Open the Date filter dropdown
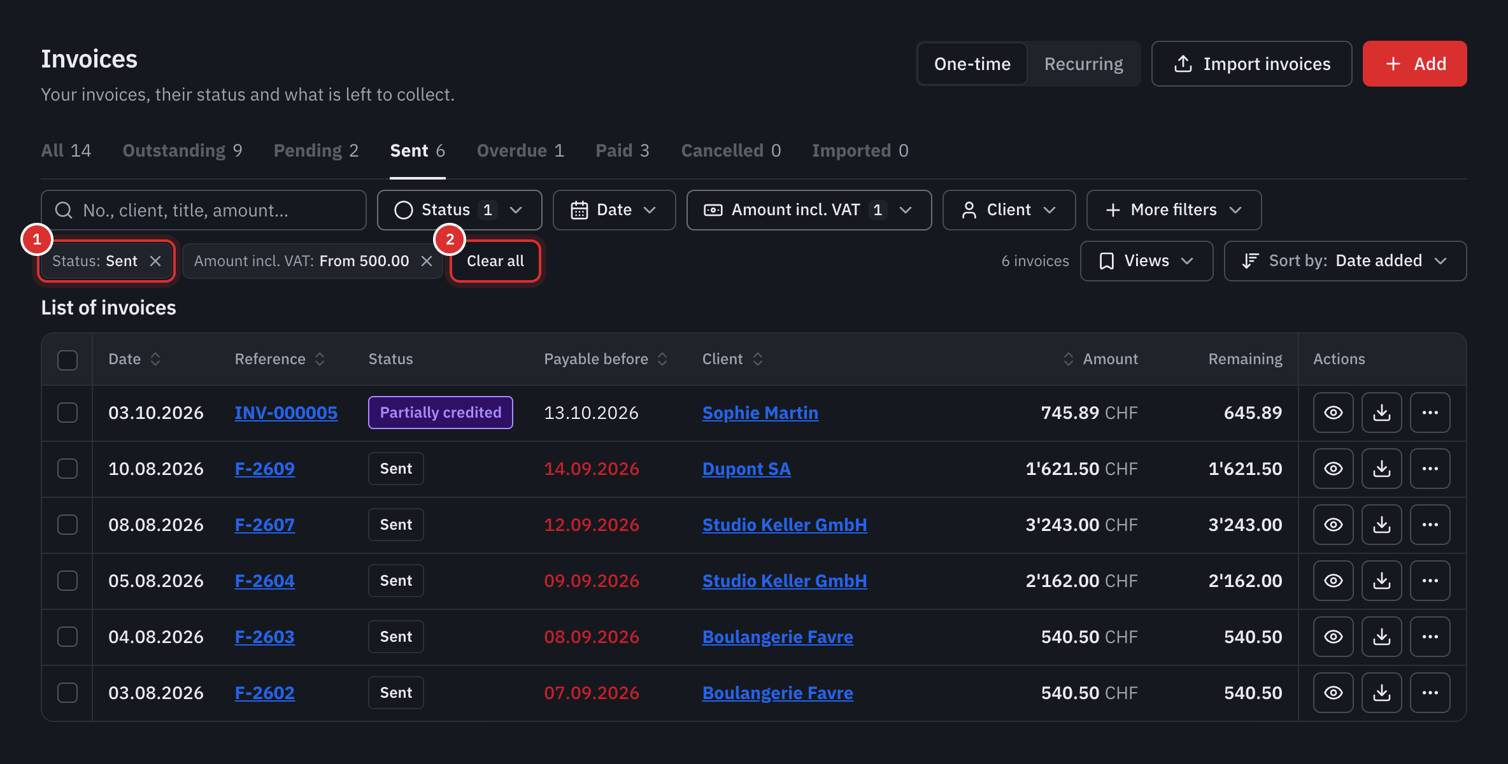The width and height of the screenshot is (1508, 764). [614, 210]
